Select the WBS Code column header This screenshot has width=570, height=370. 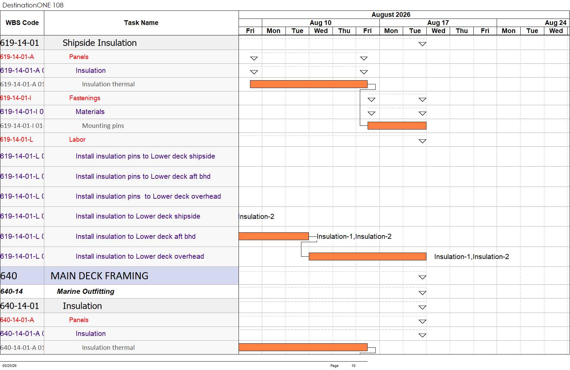[22, 23]
